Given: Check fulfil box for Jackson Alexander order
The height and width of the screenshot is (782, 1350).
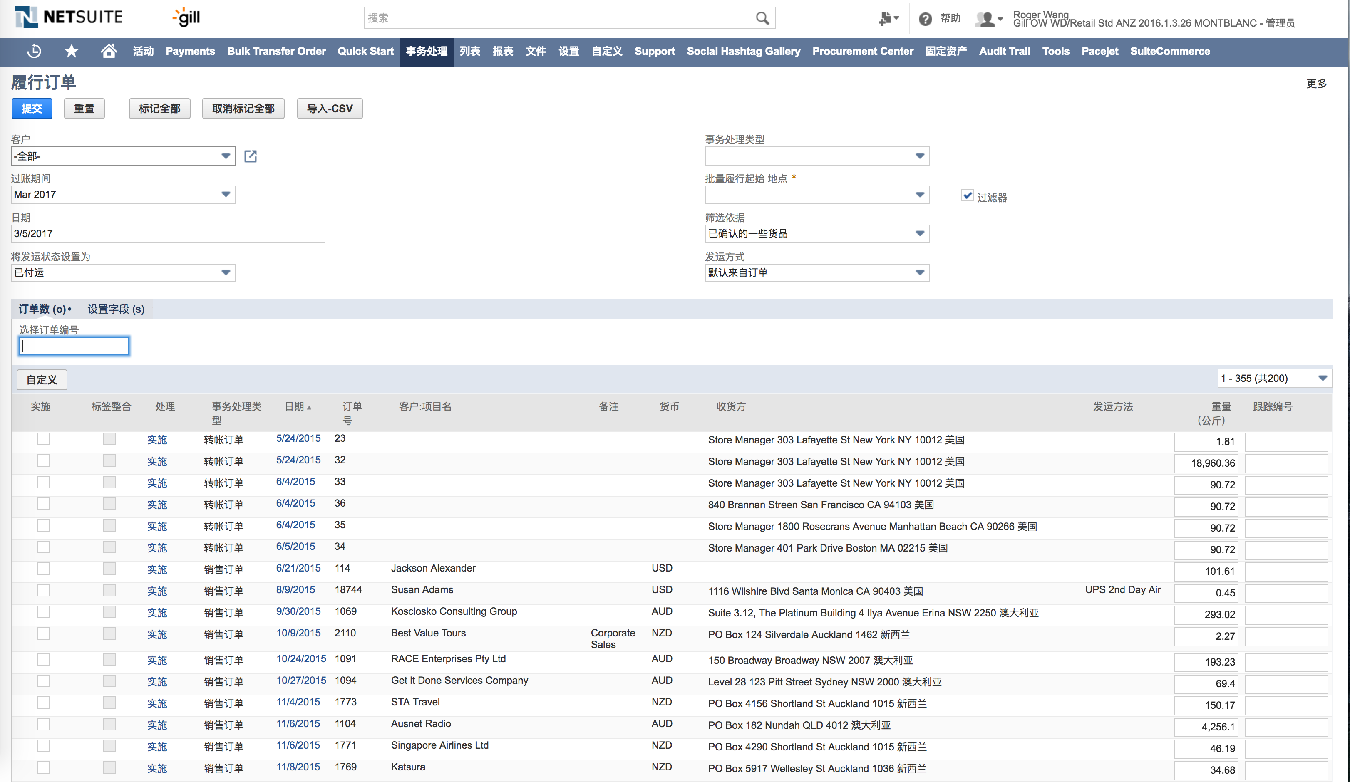Looking at the screenshot, I should click(43, 569).
